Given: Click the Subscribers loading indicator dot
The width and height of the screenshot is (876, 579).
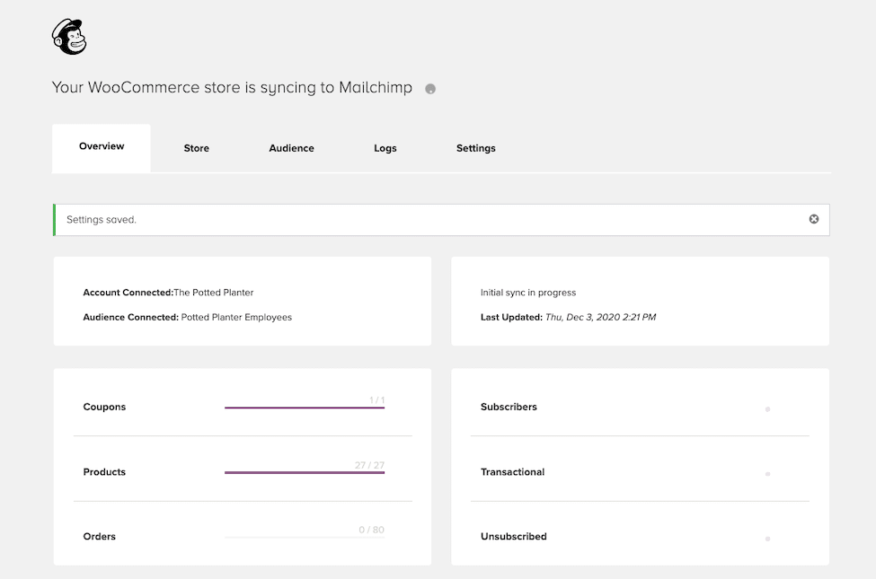Looking at the screenshot, I should coord(767,408).
